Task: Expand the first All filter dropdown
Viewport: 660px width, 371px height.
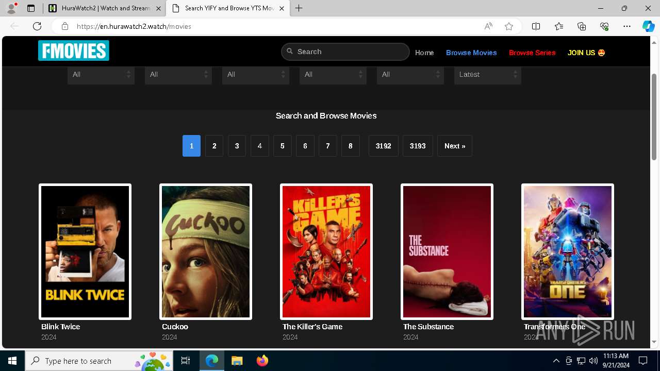Action: coord(101,75)
